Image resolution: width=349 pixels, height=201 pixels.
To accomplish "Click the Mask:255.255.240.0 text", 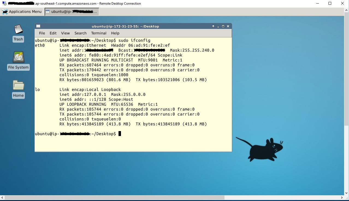I will (192, 50).
